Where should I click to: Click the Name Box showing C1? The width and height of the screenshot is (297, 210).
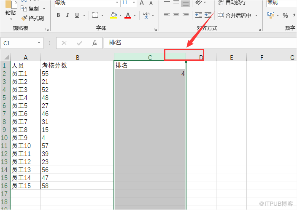pos(19,43)
